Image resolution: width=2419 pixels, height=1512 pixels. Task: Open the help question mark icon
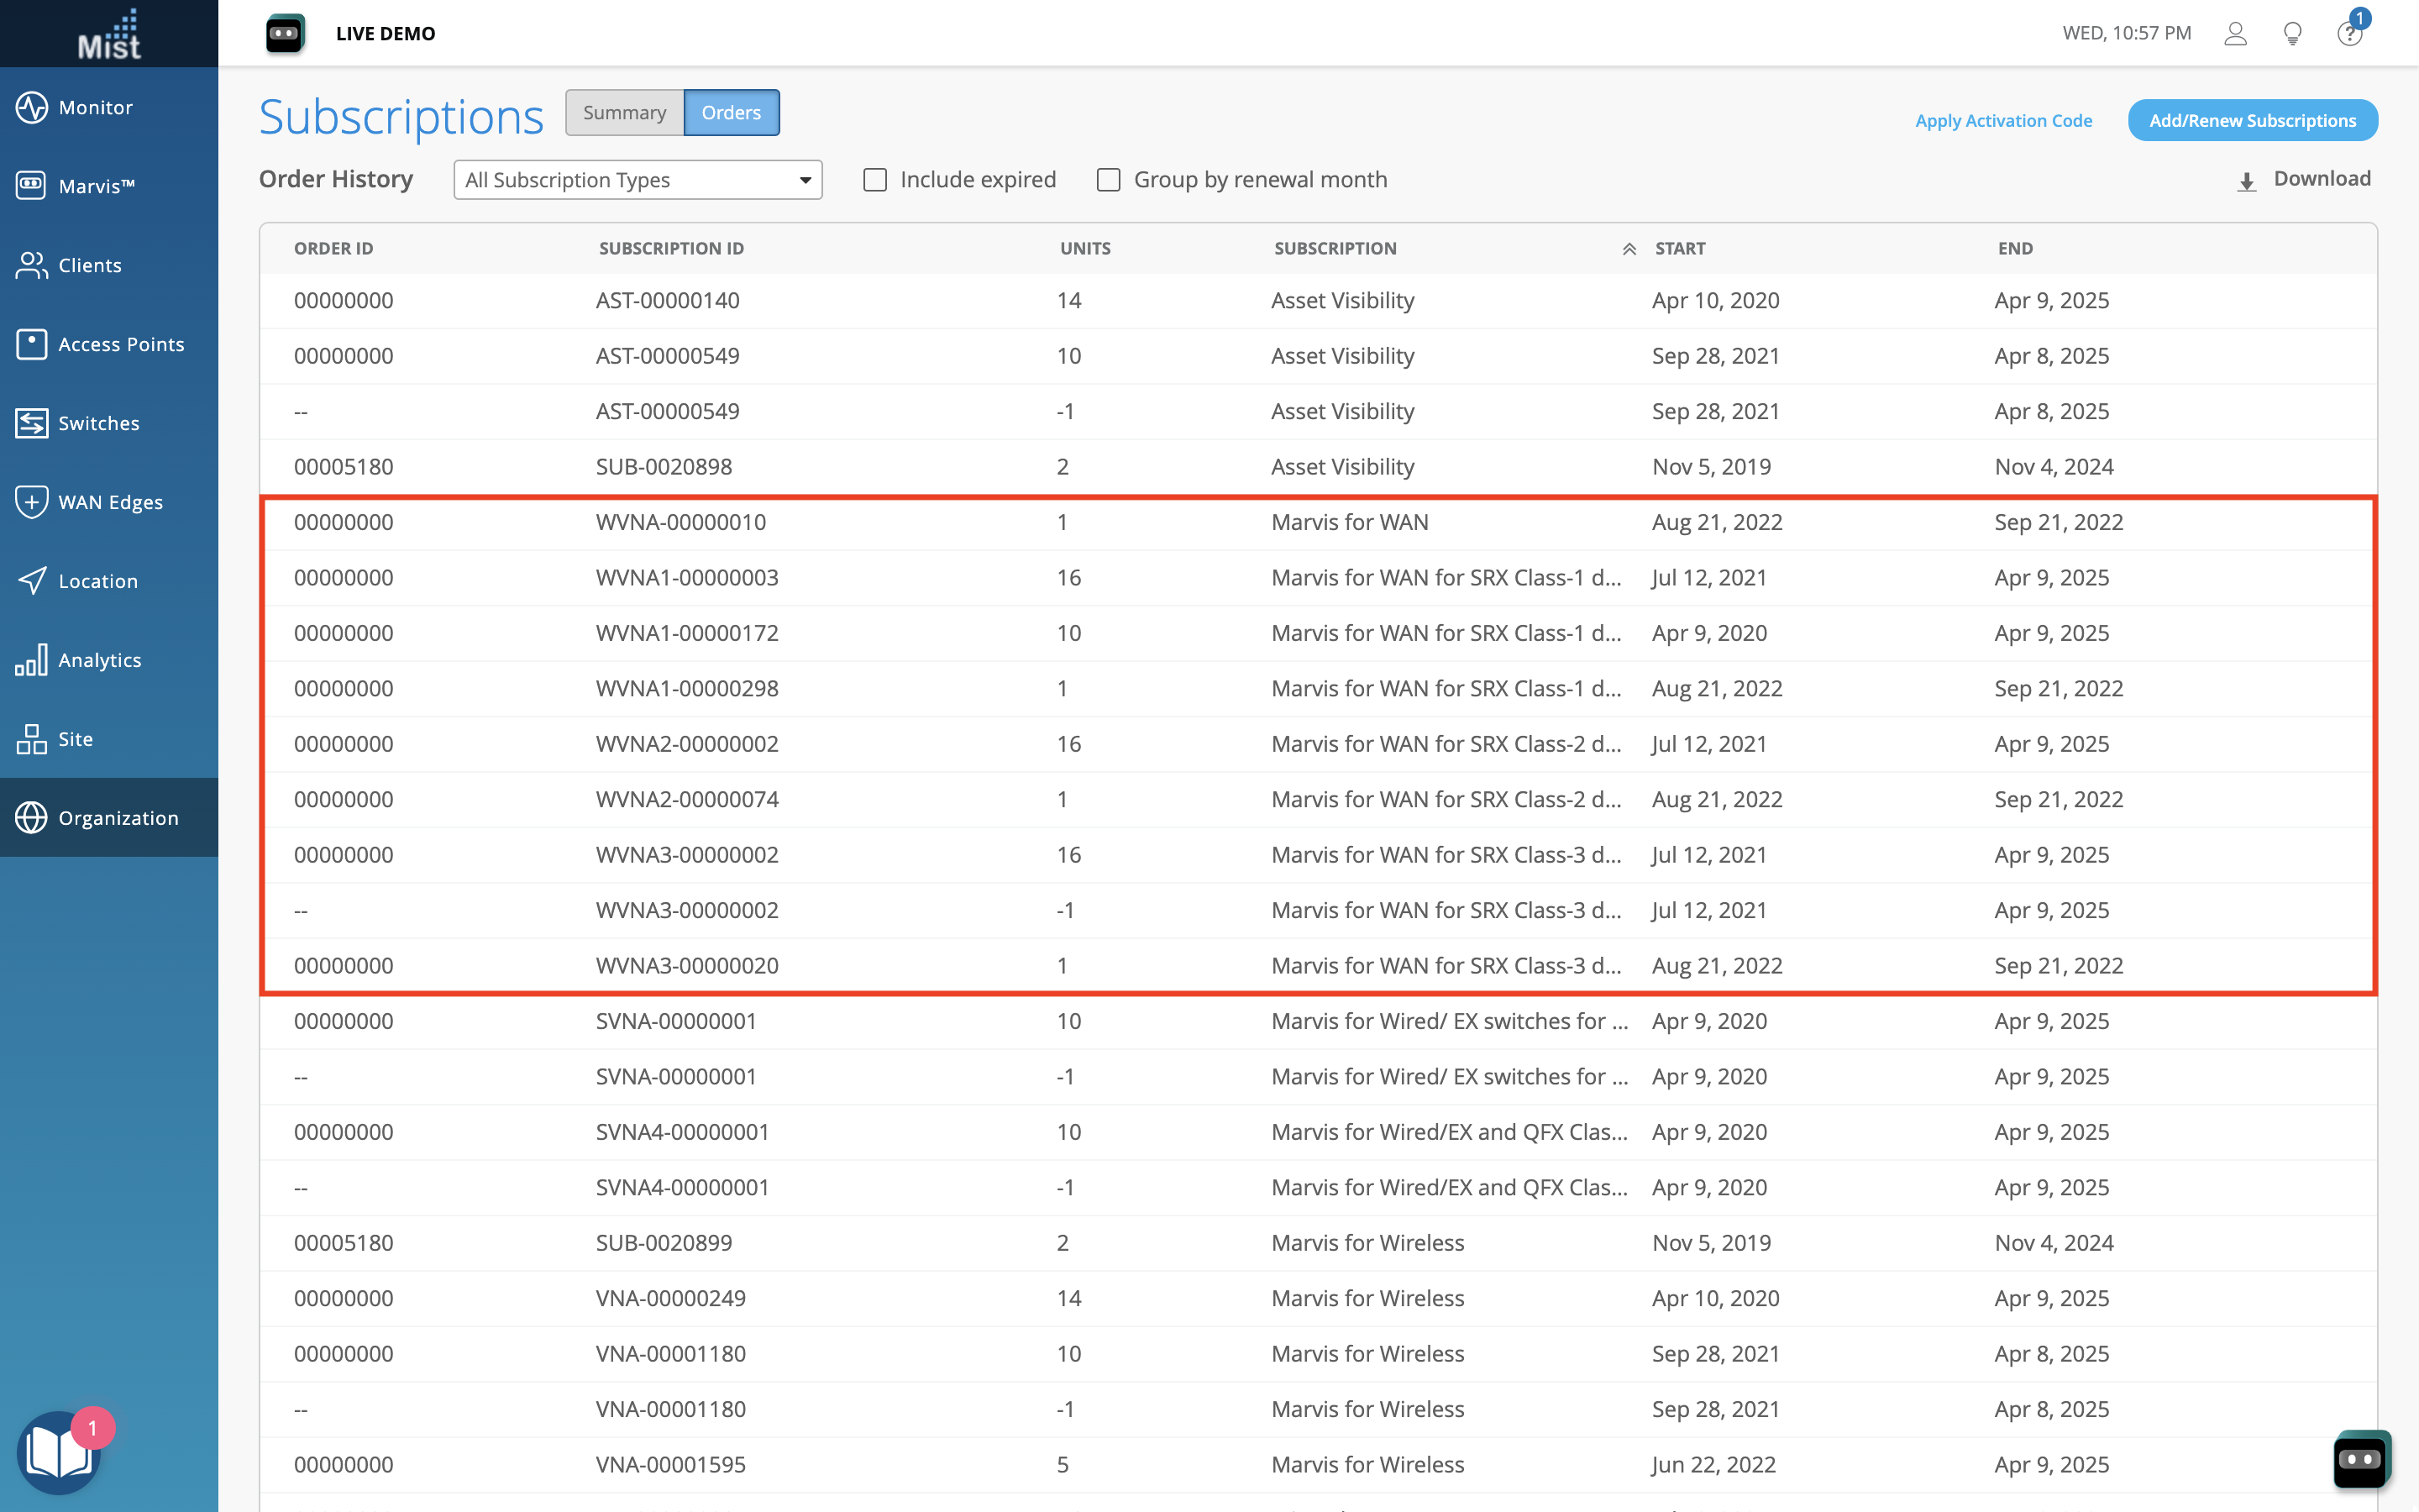(2349, 34)
